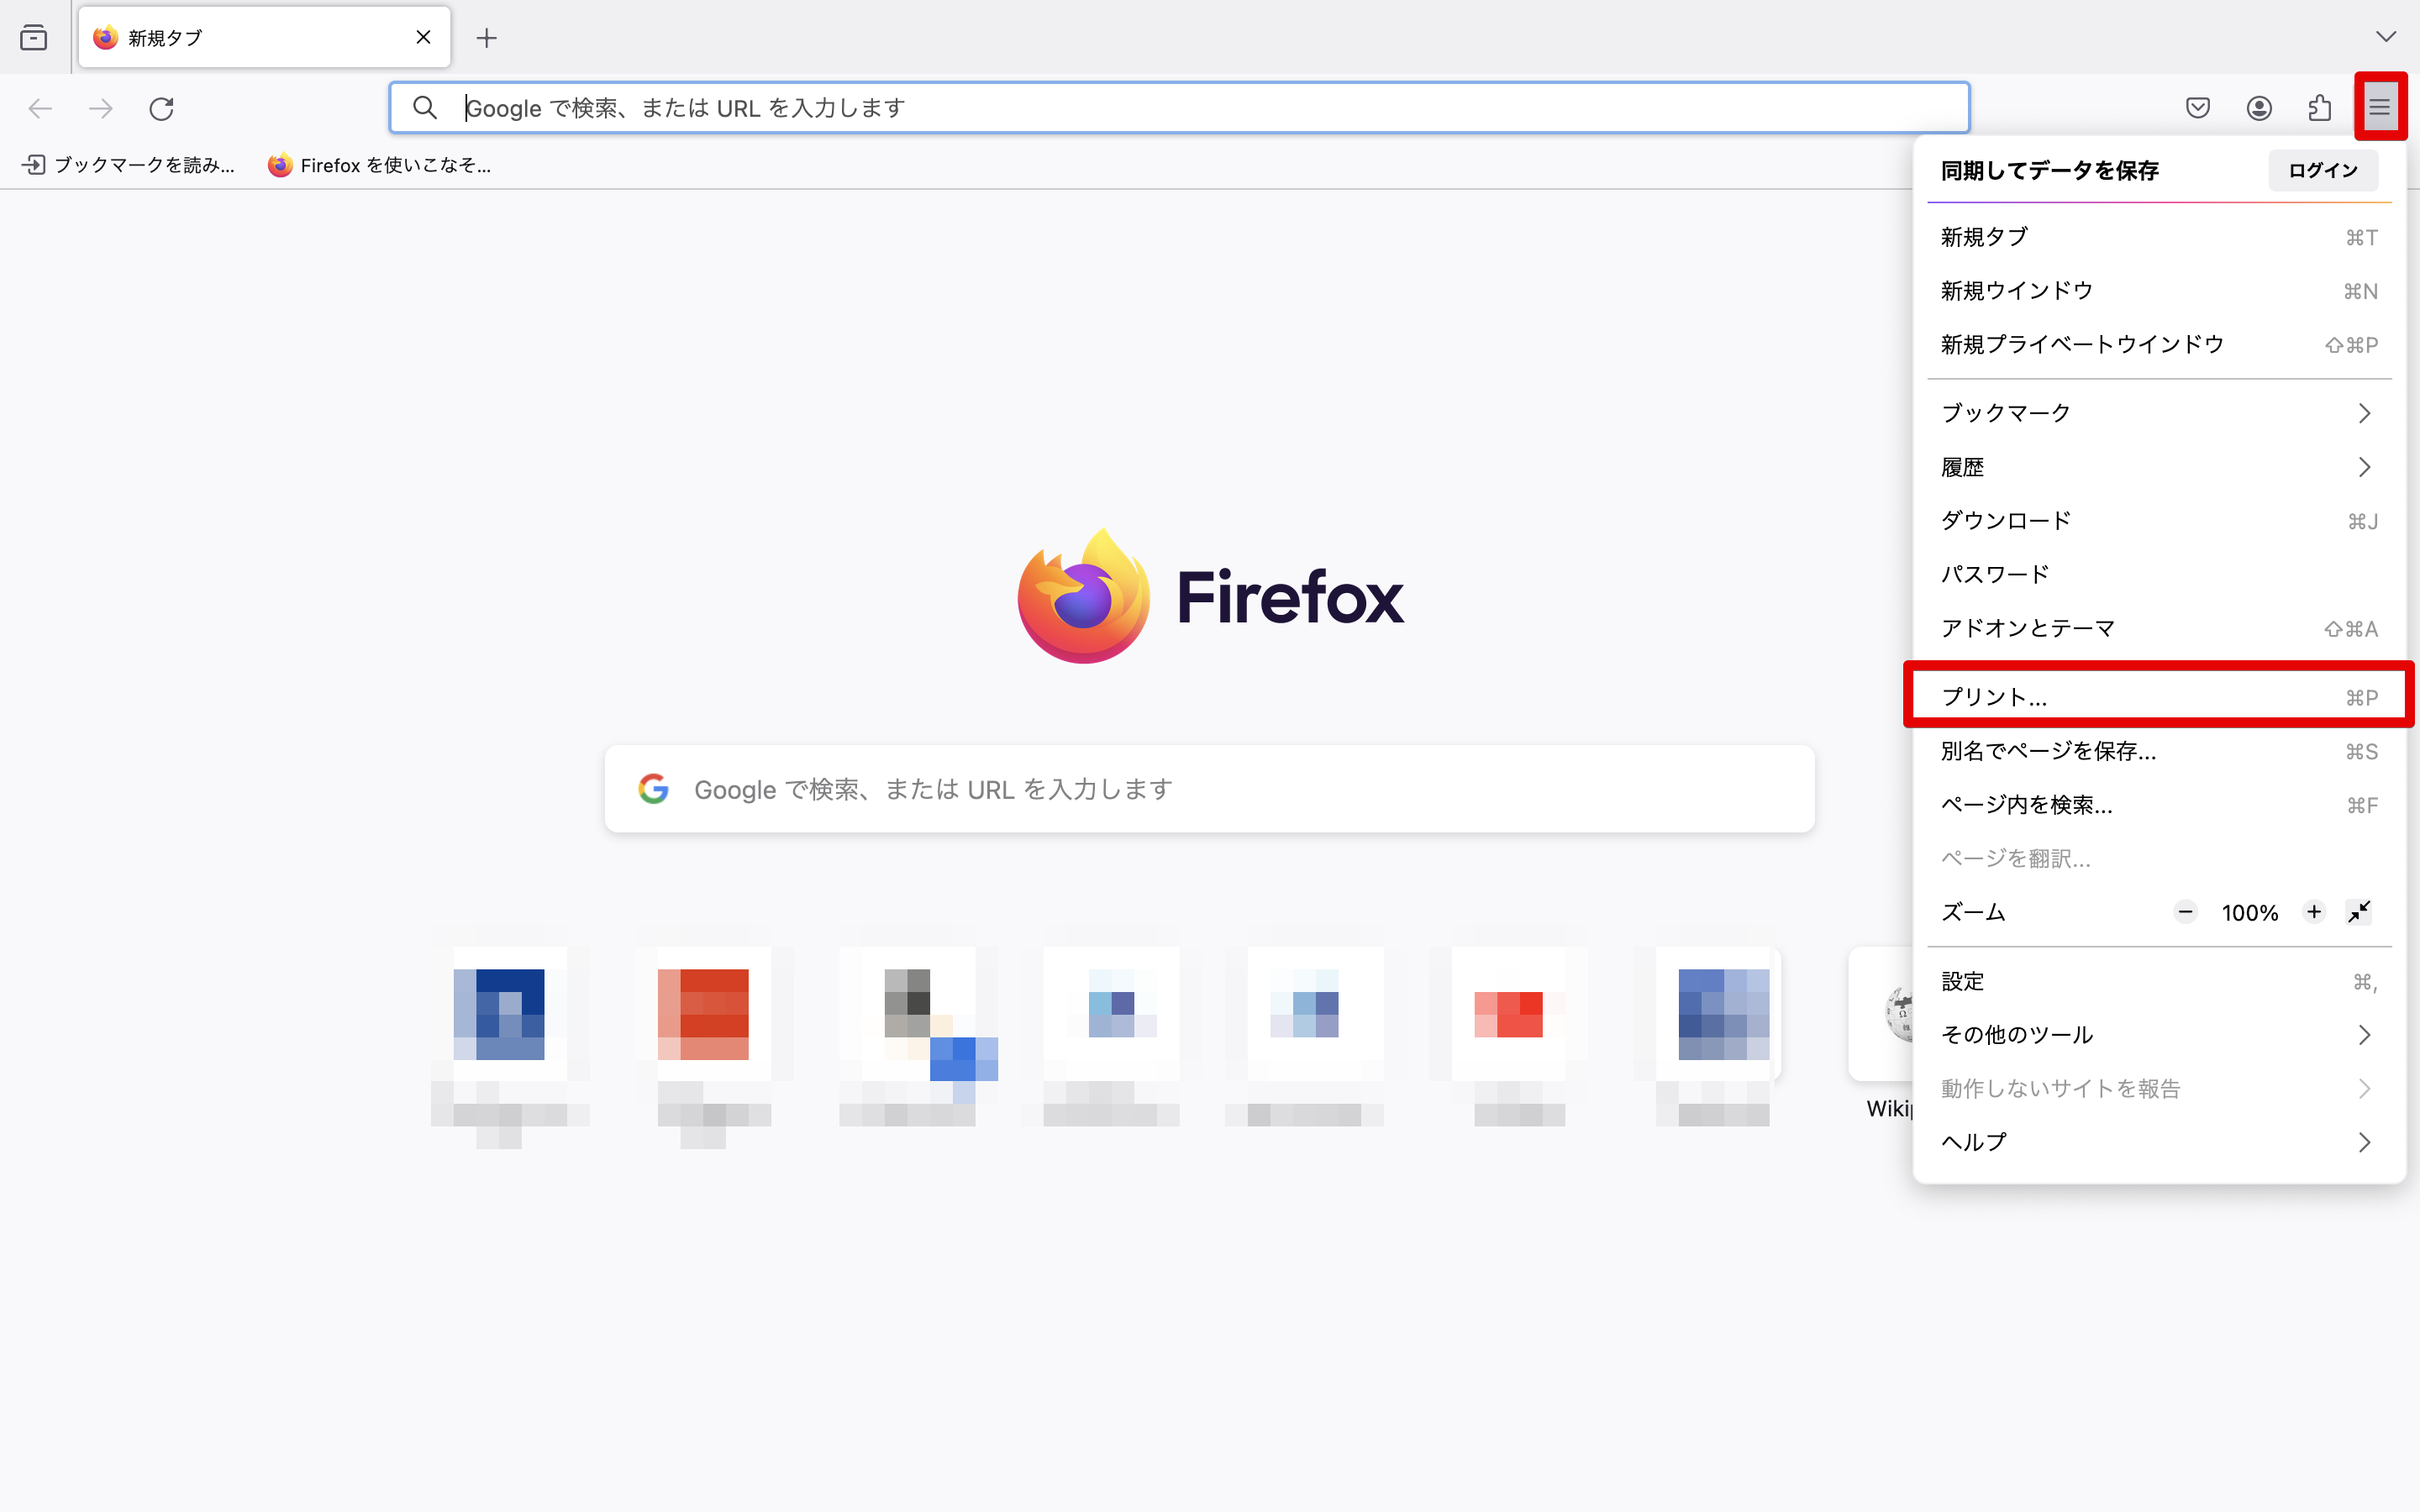Reset zoom via the 100% label
Screen dimensions: 2420x1512
(2250, 913)
